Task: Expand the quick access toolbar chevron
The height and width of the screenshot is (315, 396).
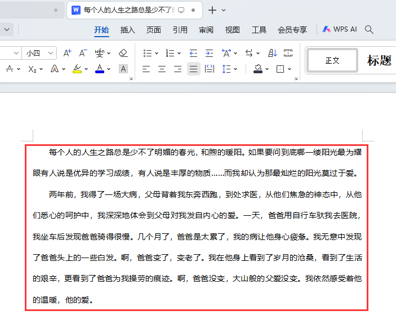Action: pyautogui.click(x=7, y=29)
